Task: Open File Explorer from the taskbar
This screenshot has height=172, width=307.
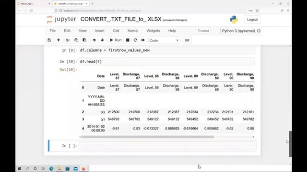Action: 59,169
